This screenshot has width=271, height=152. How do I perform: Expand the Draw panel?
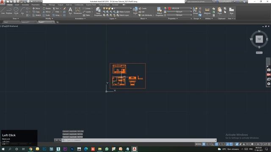(x=16, y=19)
